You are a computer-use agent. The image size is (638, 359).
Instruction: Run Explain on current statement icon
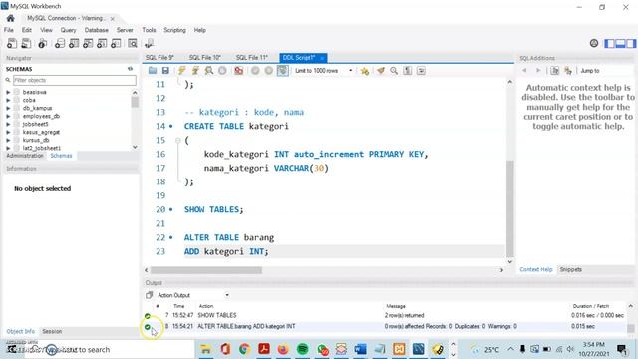click(209, 71)
